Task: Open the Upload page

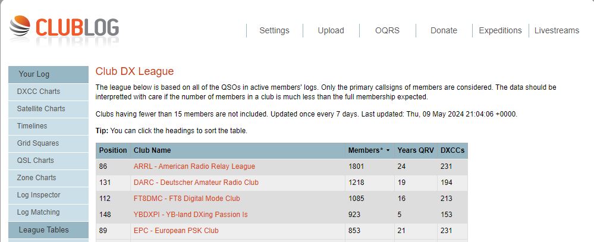Action: pyautogui.click(x=331, y=30)
